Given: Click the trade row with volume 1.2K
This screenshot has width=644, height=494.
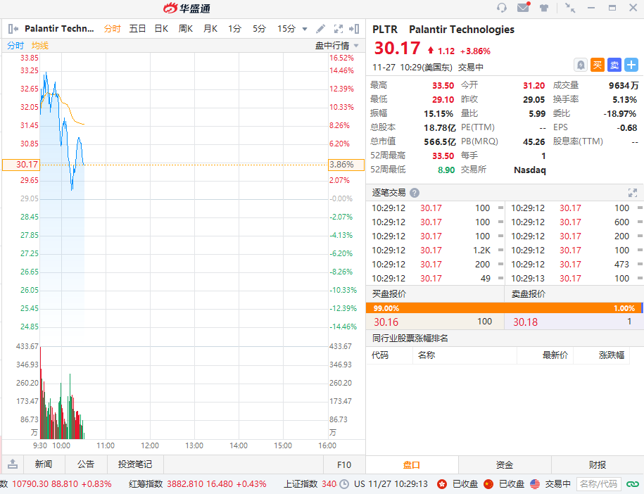Looking at the screenshot, I should 435,250.
